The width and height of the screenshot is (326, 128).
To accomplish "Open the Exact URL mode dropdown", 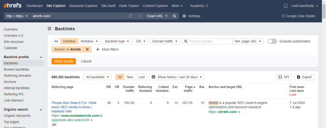I will pos(157,16).
